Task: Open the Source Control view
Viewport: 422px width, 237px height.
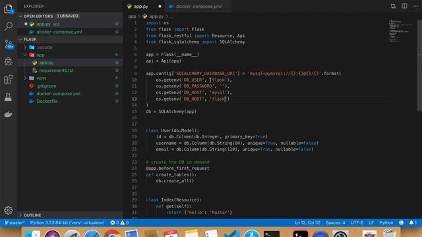Action: coord(9,44)
